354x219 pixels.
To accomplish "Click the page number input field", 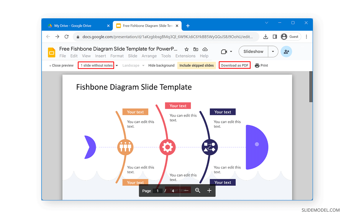I will [x=158, y=190].
